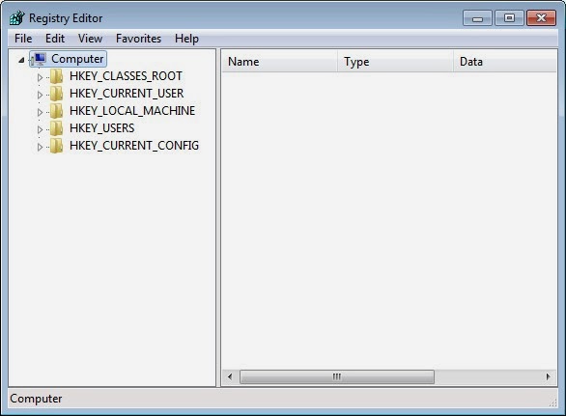The image size is (566, 416).
Task: Open the Help menu
Action: pyautogui.click(x=186, y=39)
